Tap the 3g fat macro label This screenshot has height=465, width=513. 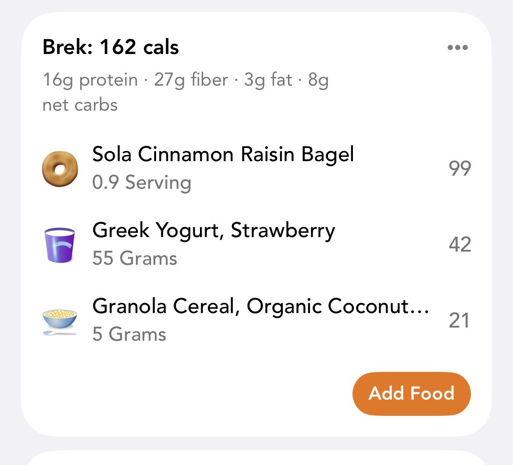coord(268,80)
